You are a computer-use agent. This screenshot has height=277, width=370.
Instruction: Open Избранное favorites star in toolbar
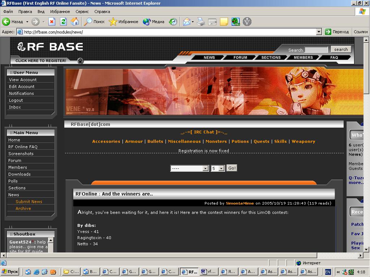click(x=124, y=22)
